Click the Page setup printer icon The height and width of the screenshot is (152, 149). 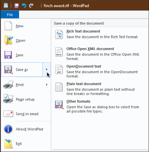tap(8, 99)
